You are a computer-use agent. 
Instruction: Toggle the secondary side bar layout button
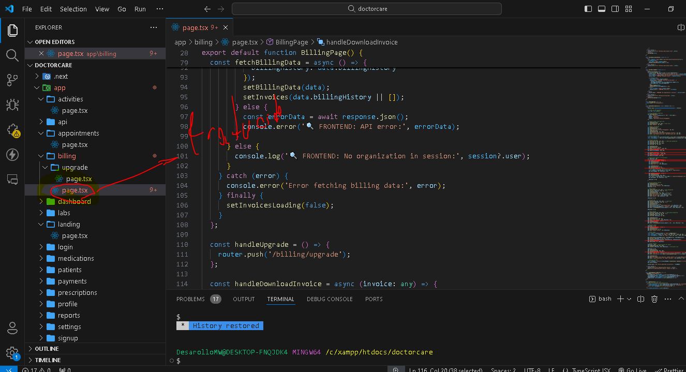coord(614,9)
